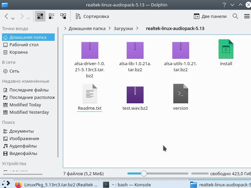This screenshot has height=188, width=251.
Task: Open the search magnifier
Action: [x=235, y=16]
